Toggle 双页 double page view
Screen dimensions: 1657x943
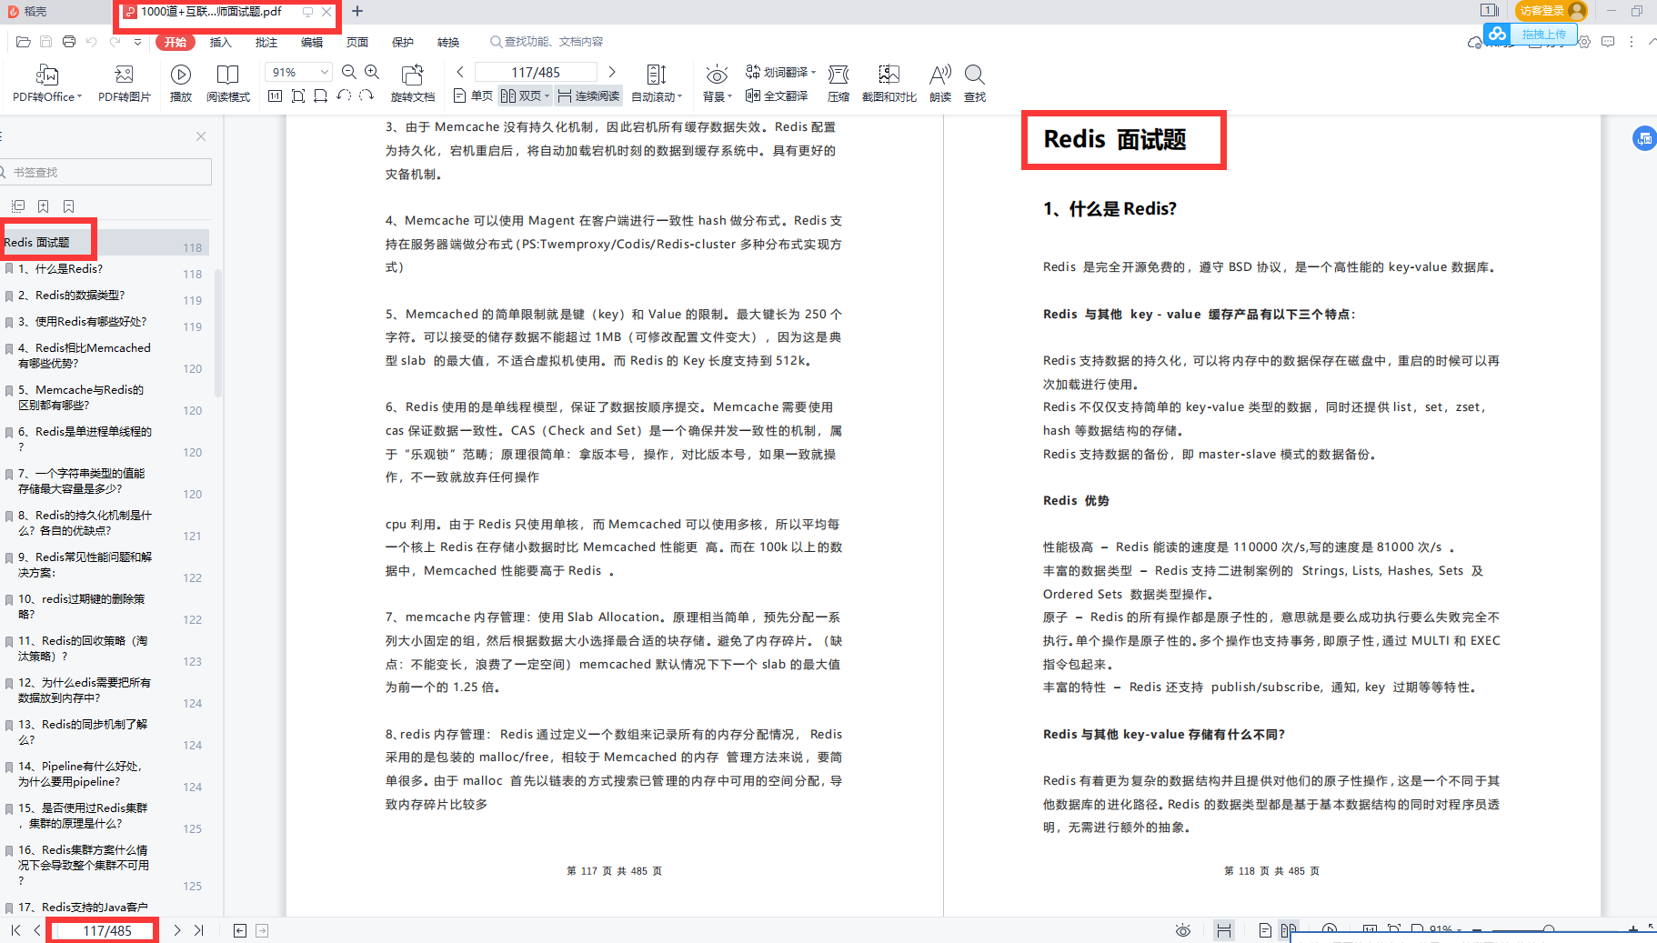tap(526, 95)
